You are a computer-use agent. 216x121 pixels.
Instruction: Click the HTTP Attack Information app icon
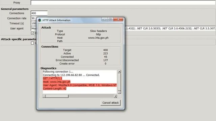tap(40, 20)
